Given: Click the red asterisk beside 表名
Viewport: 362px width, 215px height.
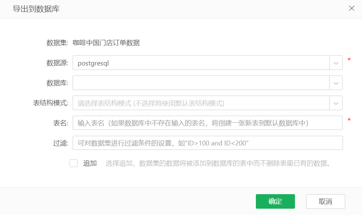Looking at the screenshot, I should (349, 120).
